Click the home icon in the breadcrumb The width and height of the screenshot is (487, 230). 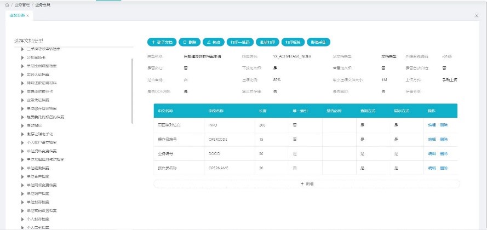(x=7, y=4)
